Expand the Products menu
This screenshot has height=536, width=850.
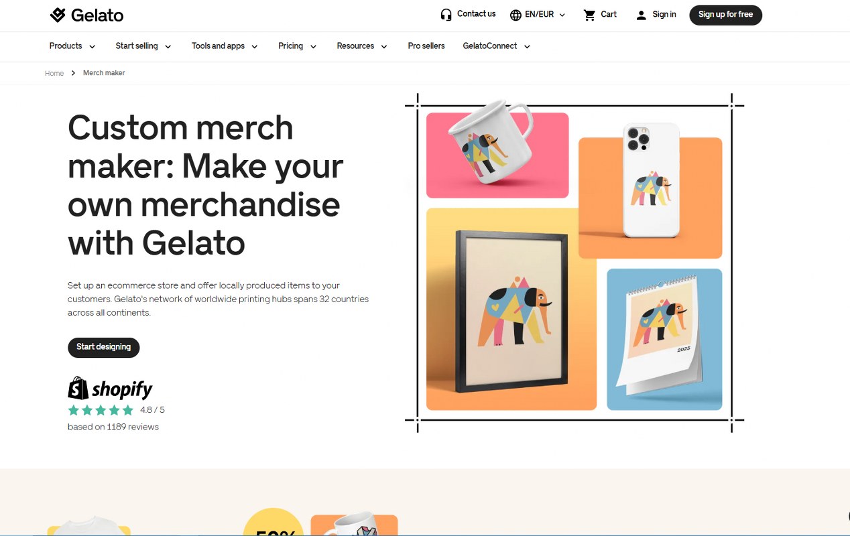coord(72,46)
